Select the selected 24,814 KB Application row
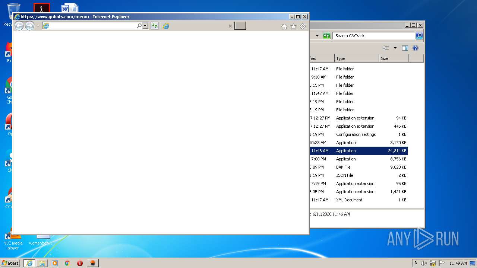Image resolution: width=477 pixels, height=268 pixels. click(358, 151)
